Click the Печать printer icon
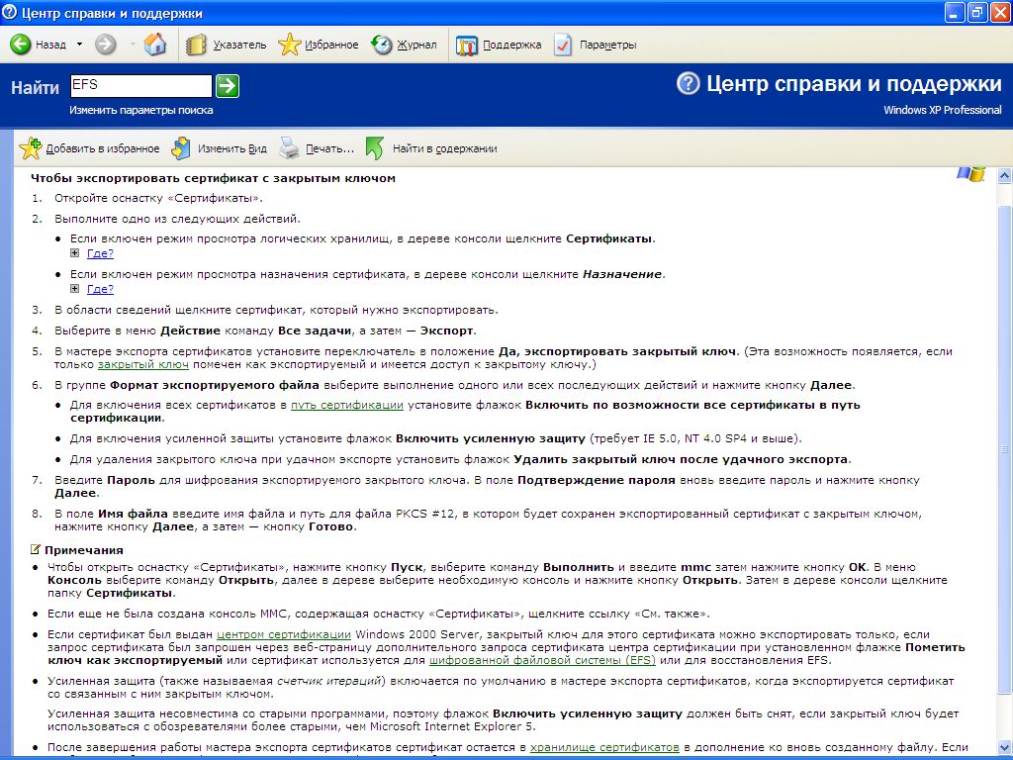This screenshot has width=1013, height=760. (x=288, y=148)
